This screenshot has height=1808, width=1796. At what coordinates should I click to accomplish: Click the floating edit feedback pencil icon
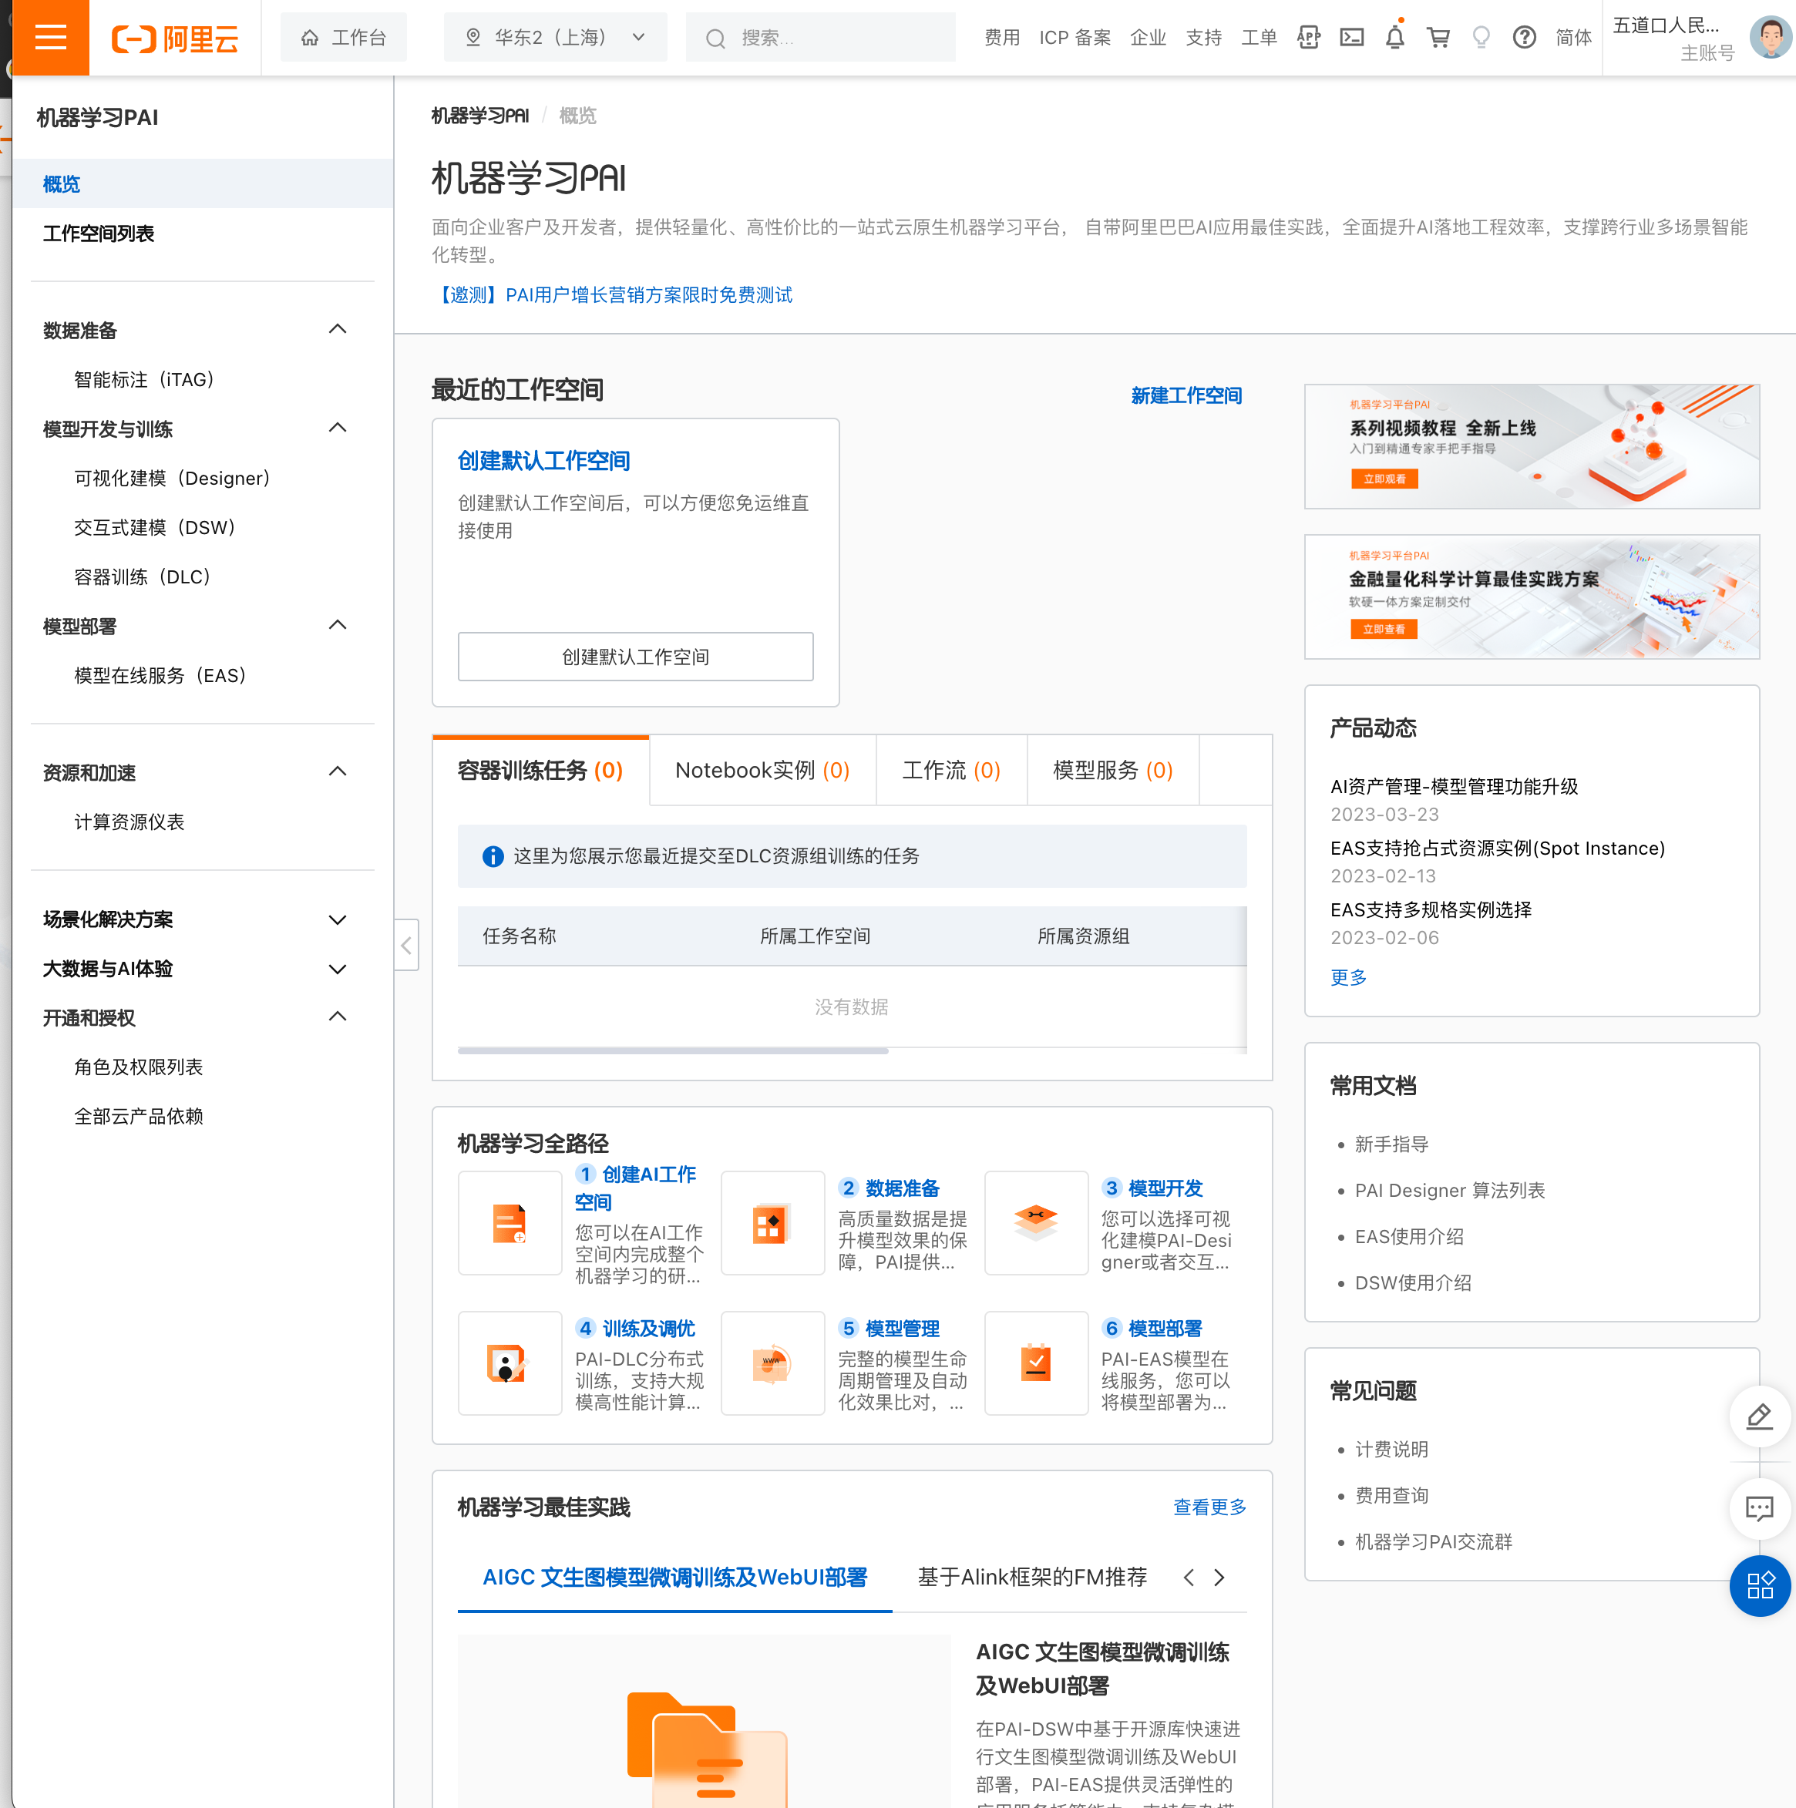[1760, 1416]
